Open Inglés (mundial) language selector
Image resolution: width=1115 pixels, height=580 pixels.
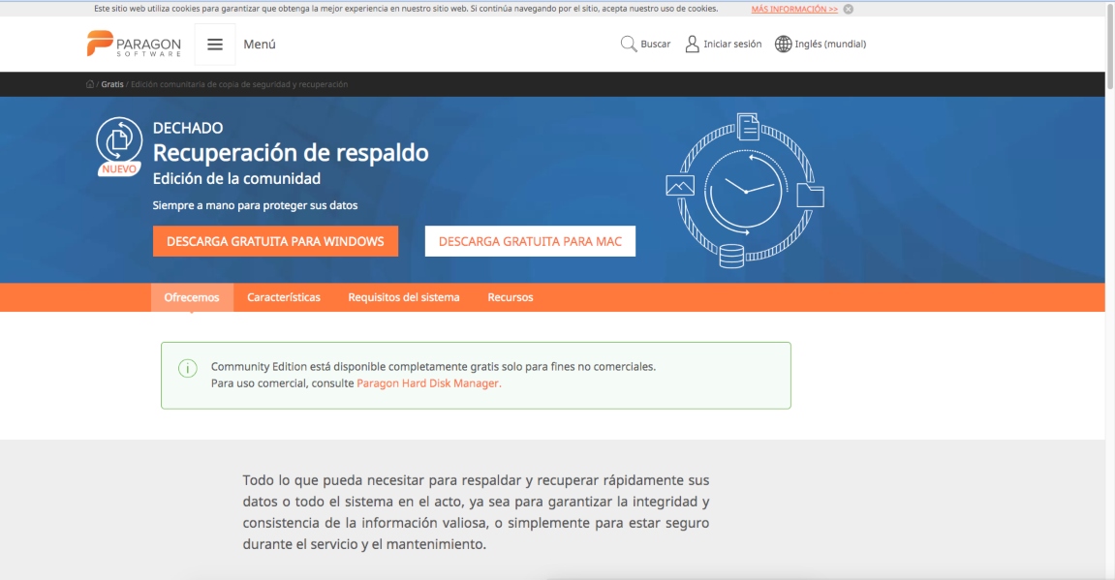click(x=830, y=45)
